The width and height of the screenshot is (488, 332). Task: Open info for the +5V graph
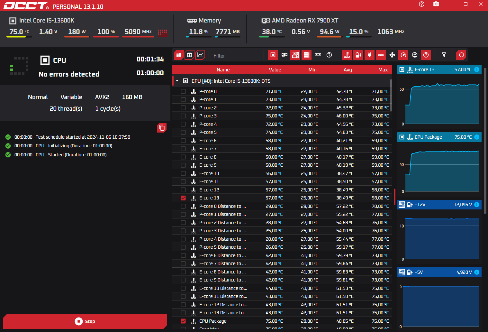point(477,272)
